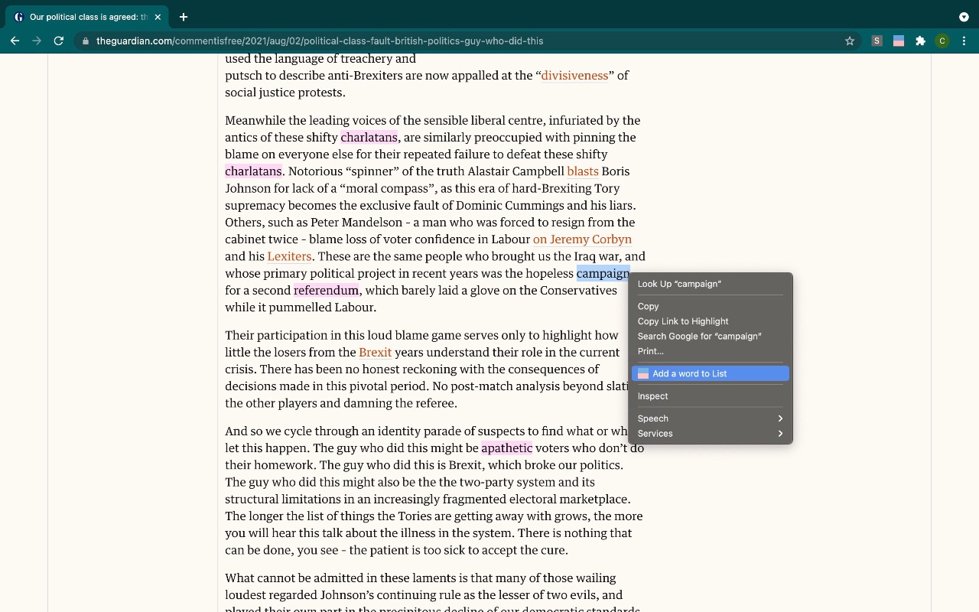Viewport: 979px width, 612px height.
Task: Open the Chrome three-dot menu
Action: (964, 41)
